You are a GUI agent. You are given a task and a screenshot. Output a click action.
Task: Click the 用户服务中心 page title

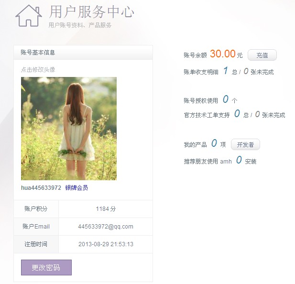tap(91, 12)
